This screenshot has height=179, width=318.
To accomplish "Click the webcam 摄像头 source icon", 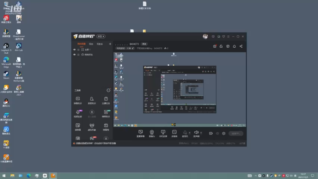I will pos(152,134).
